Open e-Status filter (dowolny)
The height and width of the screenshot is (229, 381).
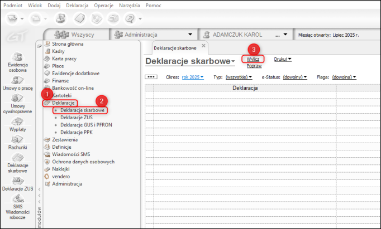click(x=295, y=77)
